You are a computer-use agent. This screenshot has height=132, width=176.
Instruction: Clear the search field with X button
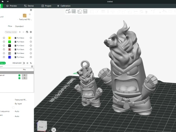click(x=32, y=66)
